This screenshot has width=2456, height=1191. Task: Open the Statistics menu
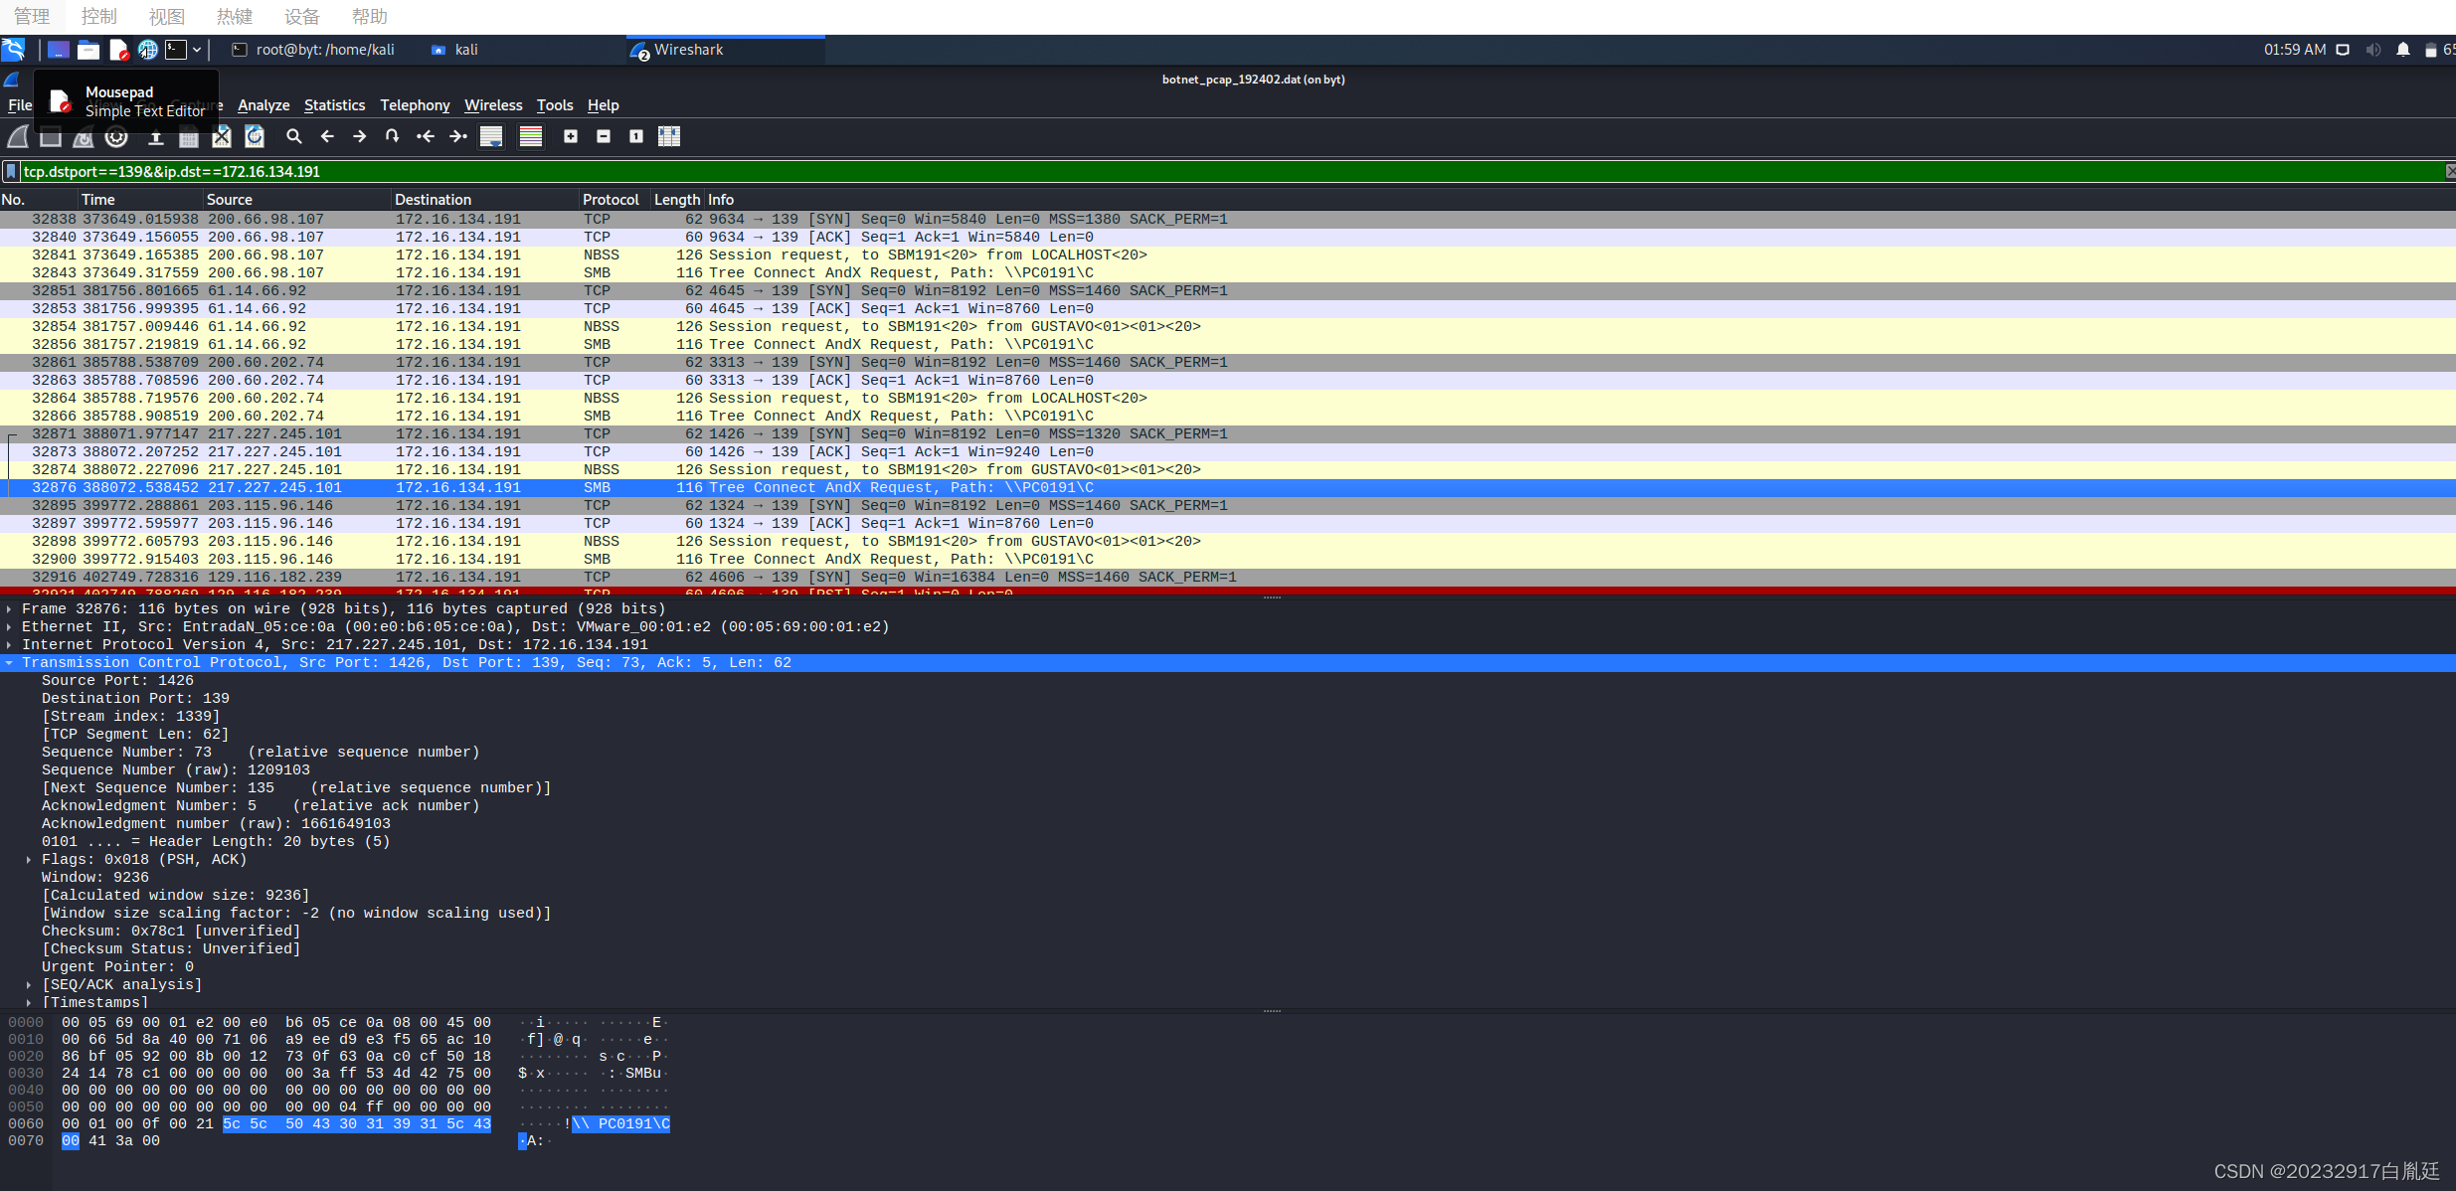[x=334, y=105]
